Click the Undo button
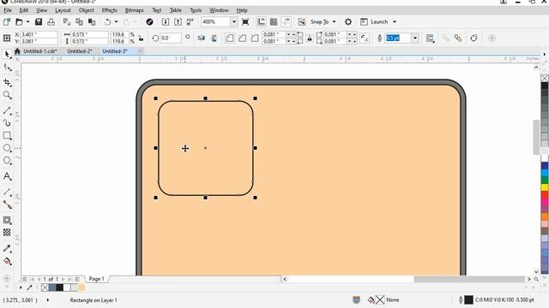This screenshot has width=549, height=308. [x=107, y=22]
